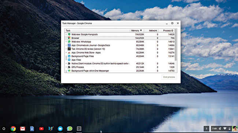Open the Files app from the shelf
The image size is (238, 133).
60,129
